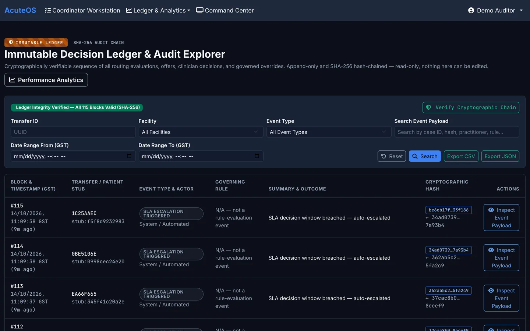Open Coordinator Workstation from the navbar

[x=82, y=10]
